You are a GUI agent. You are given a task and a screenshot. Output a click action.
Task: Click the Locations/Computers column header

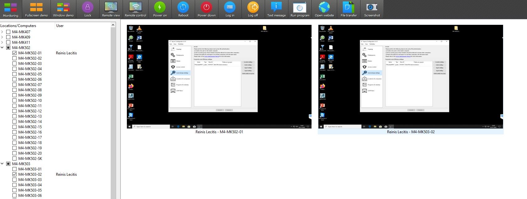click(x=27, y=26)
